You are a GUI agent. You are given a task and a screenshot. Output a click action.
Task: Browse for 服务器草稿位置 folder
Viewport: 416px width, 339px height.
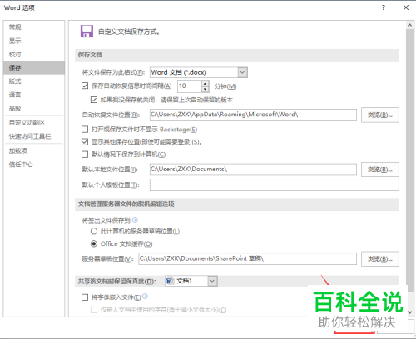[x=380, y=259]
